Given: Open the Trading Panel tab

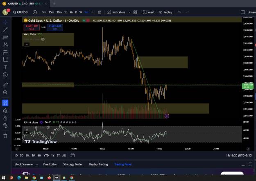Looking at the screenshot, I should point(123,164).
